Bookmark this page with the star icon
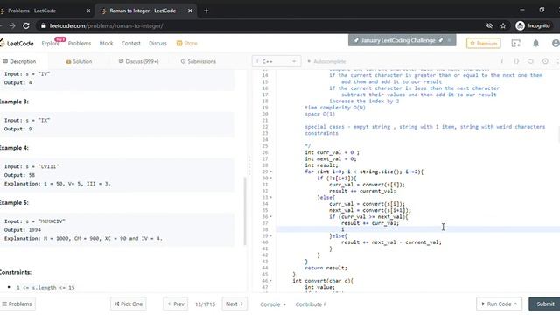The height and width of the screenshot is (315, 560). point(503,25)
